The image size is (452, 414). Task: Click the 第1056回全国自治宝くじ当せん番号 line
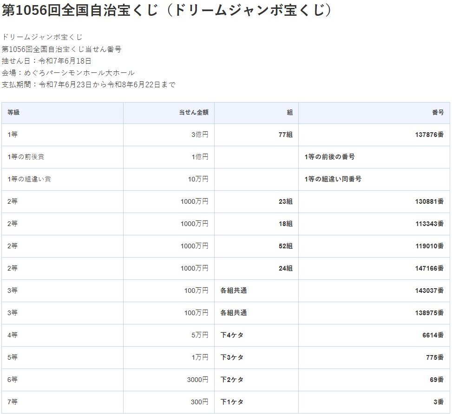(61, 49)
